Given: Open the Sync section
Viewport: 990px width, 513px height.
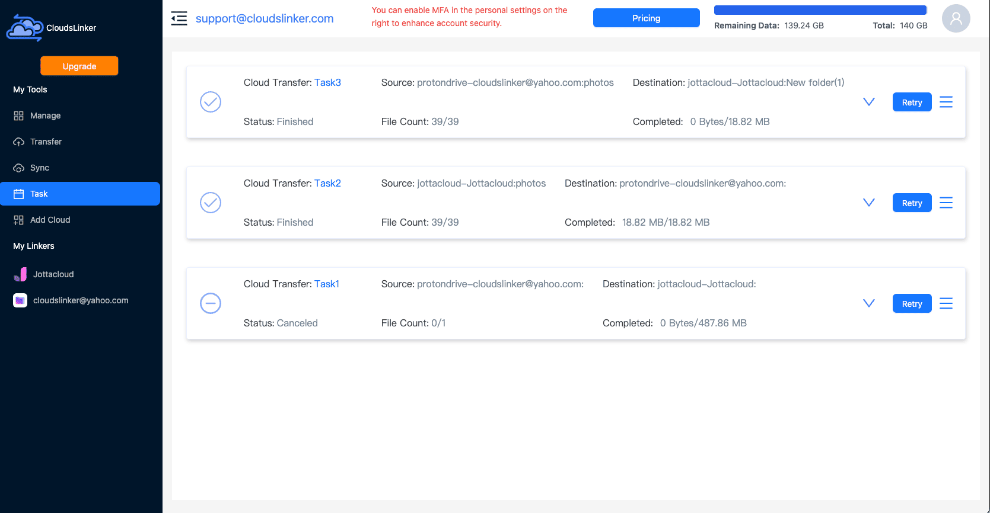Looking at the screenshot, I should pos(80,168).
